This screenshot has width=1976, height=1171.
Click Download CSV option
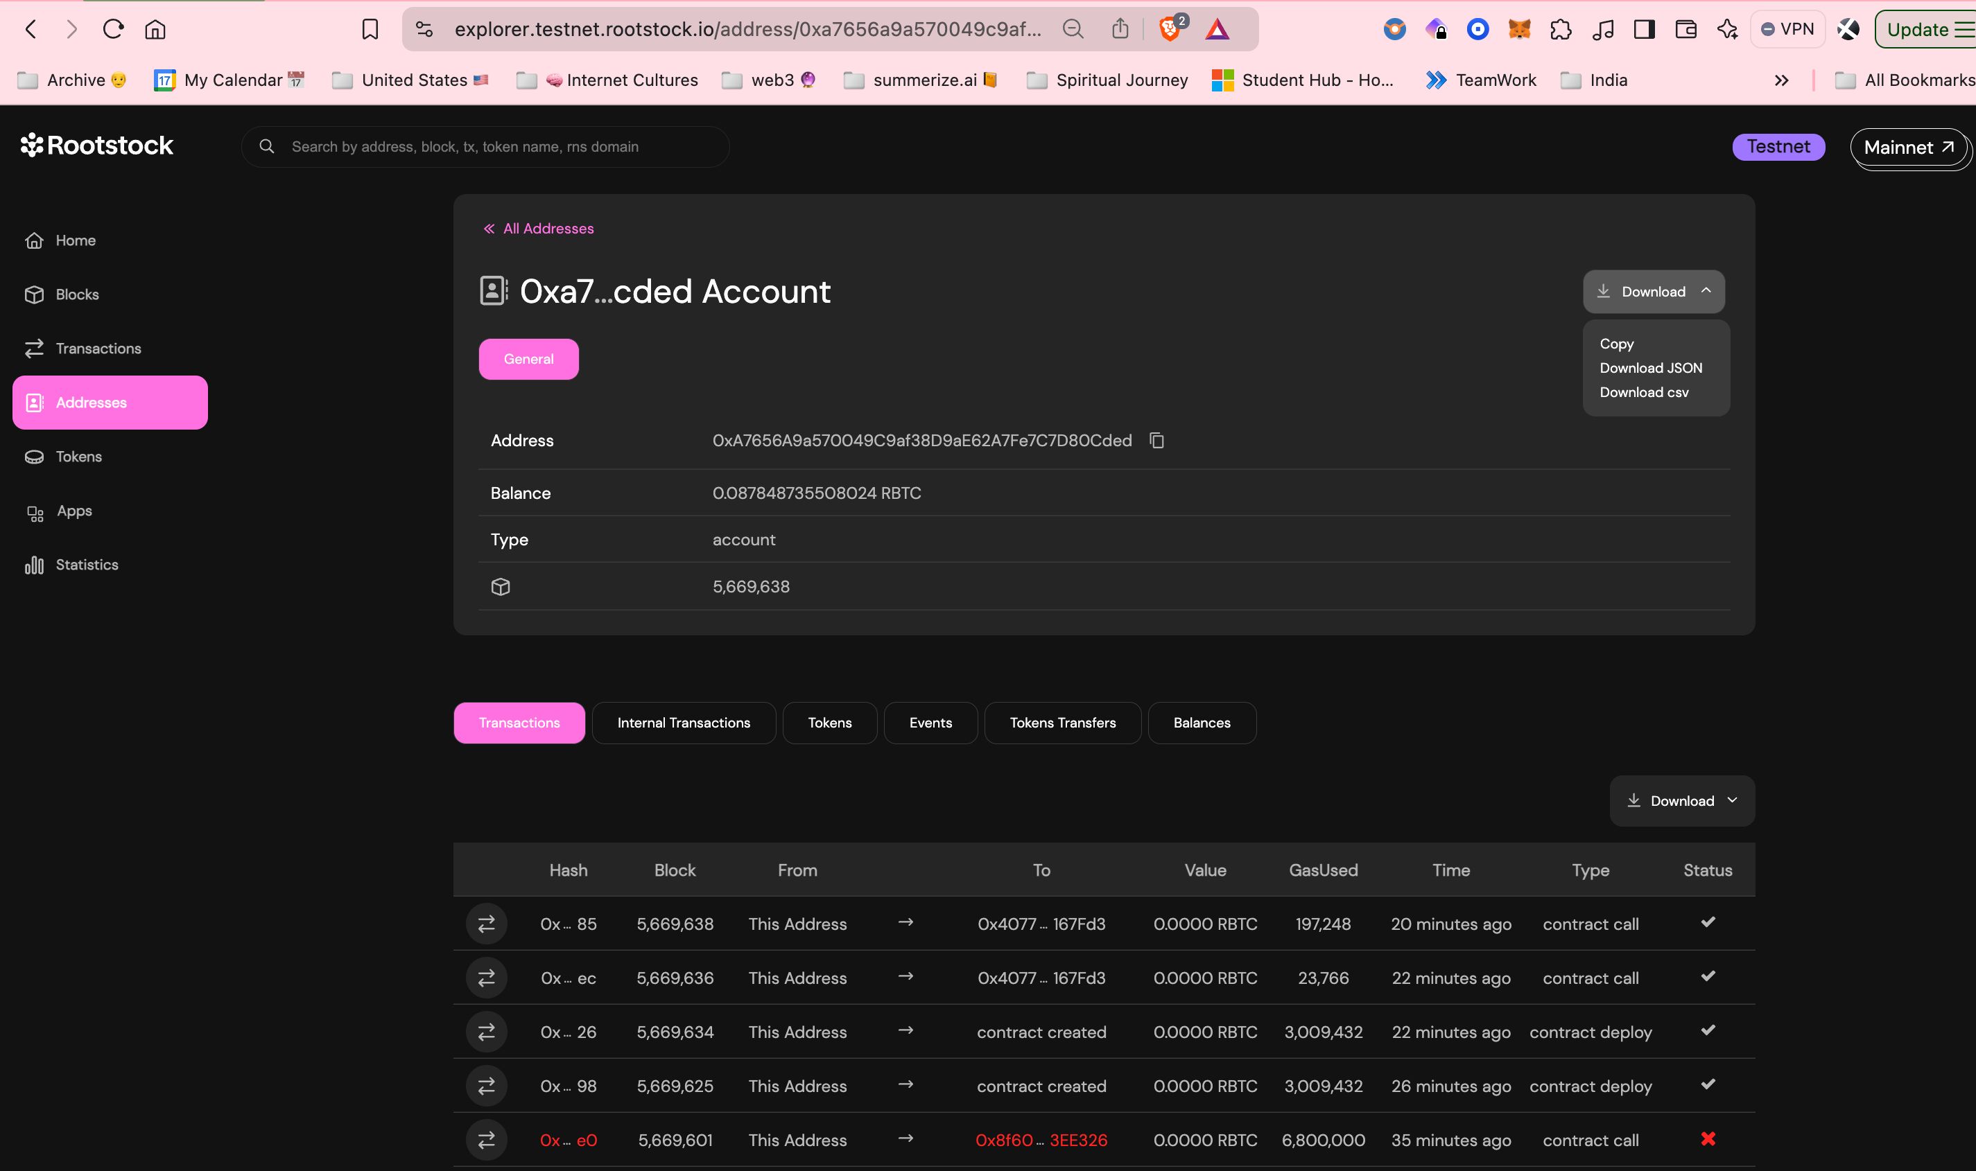coord(1644,391)
